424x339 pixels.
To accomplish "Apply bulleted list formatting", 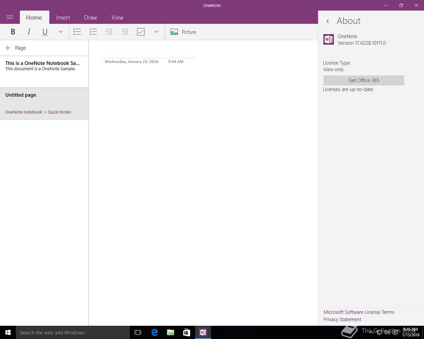I will (x=77, y=32).
